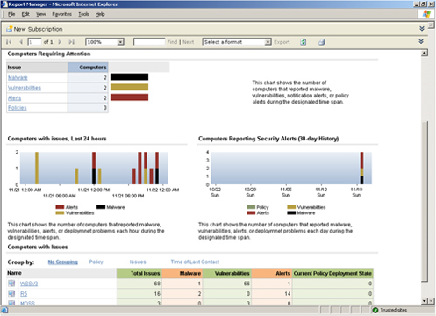Open the Vulnerabilities issue link
The width and height of the screenshot is (436, 316).
click(x=25, y=88)
